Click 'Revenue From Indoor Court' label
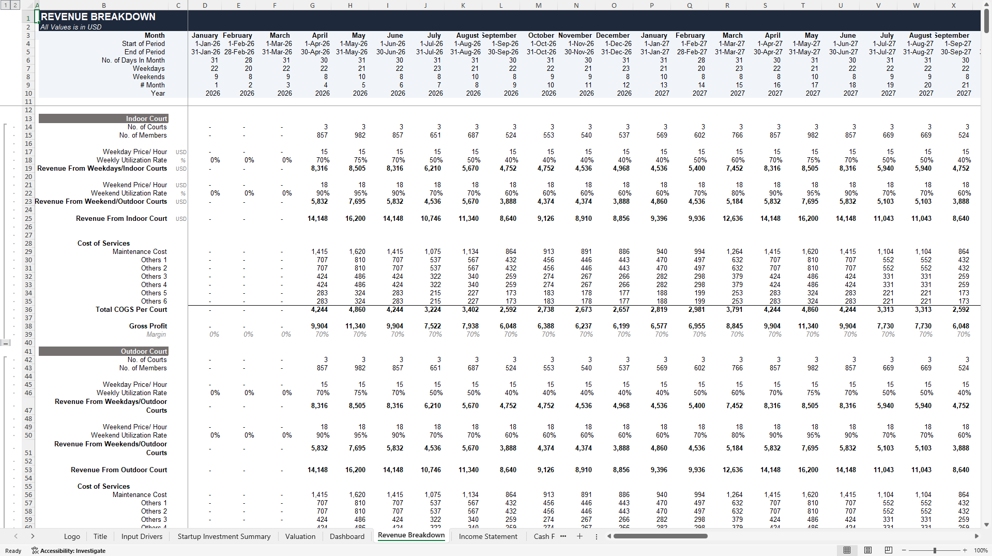The image size is (992, 556). [121, 218]
